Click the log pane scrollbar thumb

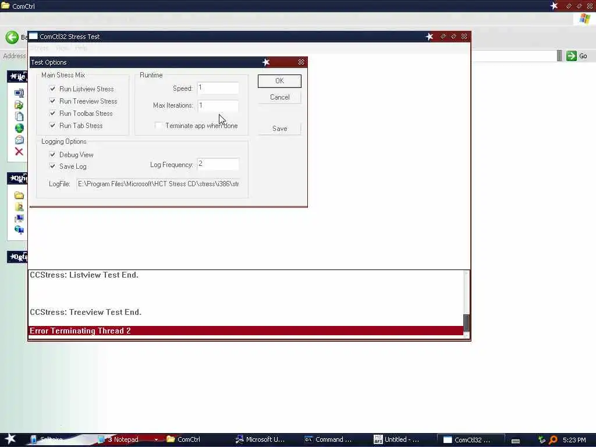466,323
